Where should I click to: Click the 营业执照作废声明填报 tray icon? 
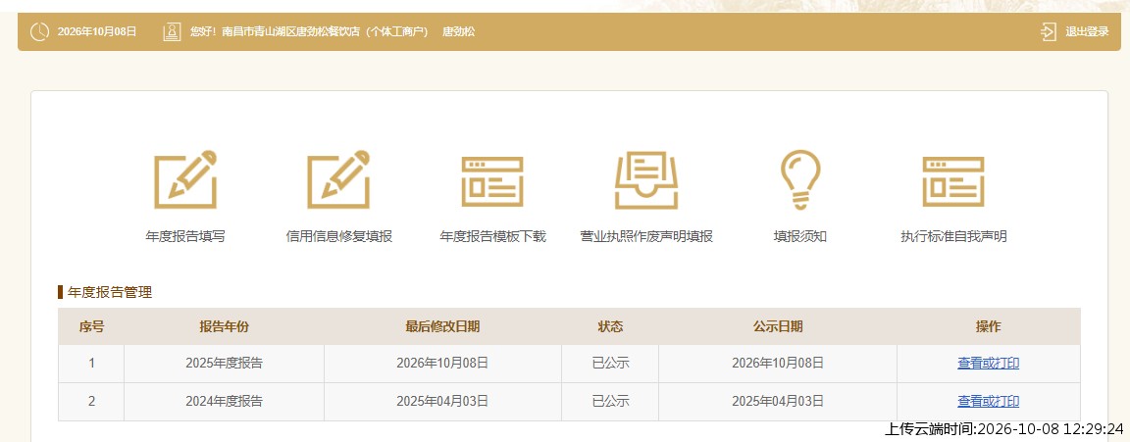(646, 180)
